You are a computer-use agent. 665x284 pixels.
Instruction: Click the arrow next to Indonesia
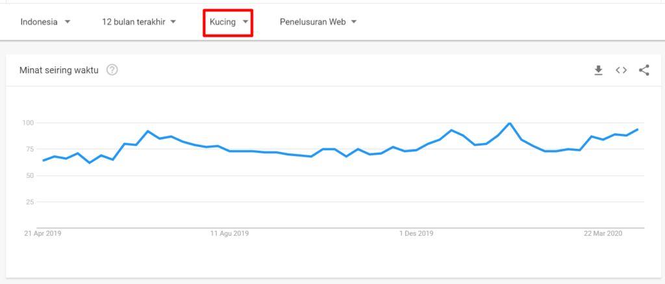[68, 22]
